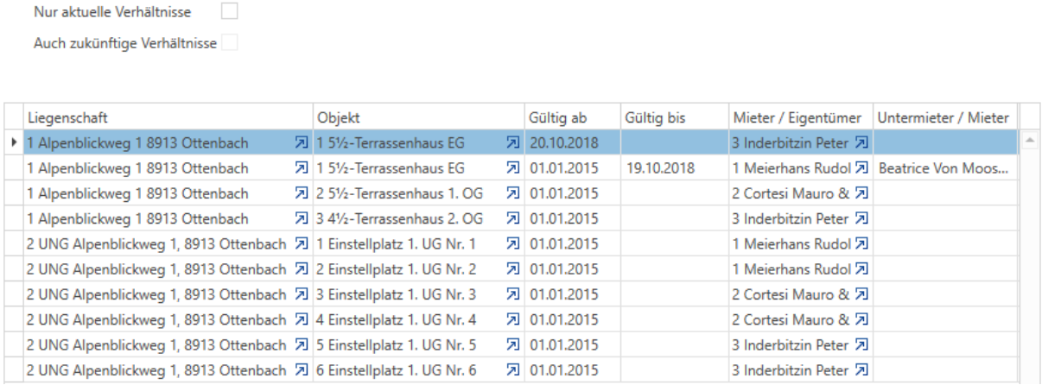Open Objekt link icon of Einstellplatz Nr. 1
The image size is (1042, 385).
click(512, 244)
